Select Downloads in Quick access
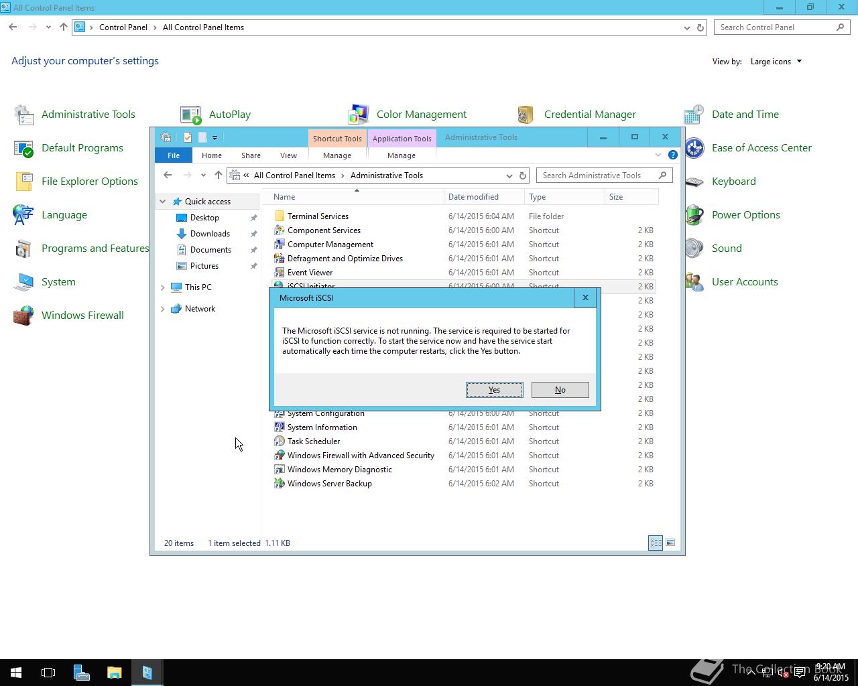Screen dimensions: 858x686 tap(210, 234)
